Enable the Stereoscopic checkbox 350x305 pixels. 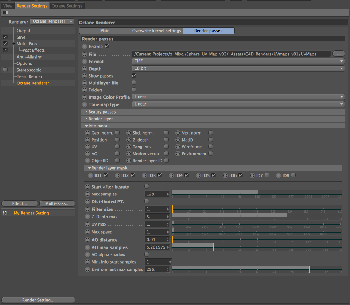tap(5, 70)
